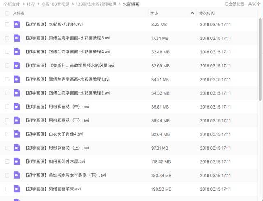Click video icon for 白衣女子肖像4.avi
The height and width of the screenshot is (201, 263).
click(x=17, y=134)
